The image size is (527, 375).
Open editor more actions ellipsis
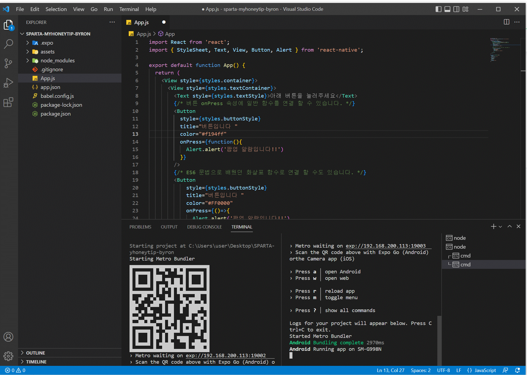pyautogui.click(x=517, y=22)
